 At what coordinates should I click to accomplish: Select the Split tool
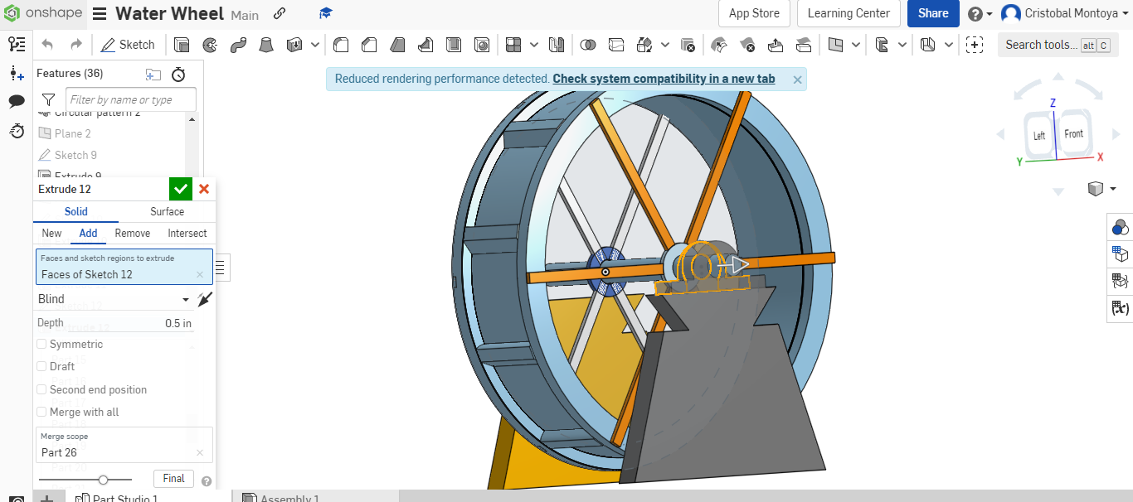[615, 45]
